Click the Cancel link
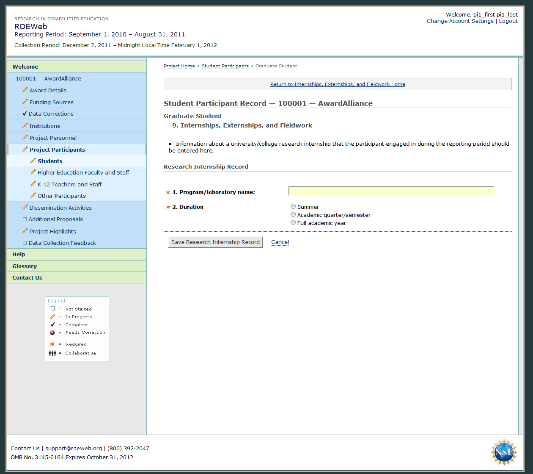Viewport: 533px width, 474px height. point(280,242)
